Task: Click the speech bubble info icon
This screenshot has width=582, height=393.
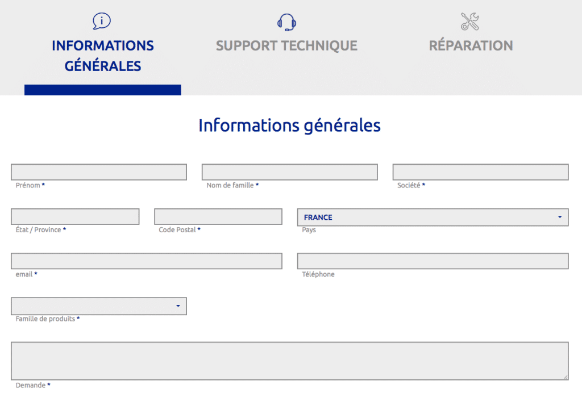Action: [101, 20]
